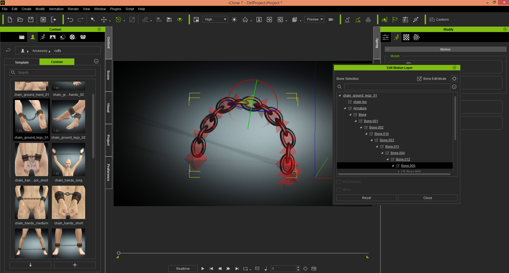This screenshot has height=273, width=509.
Task: Collapse the Armature tree node
Action: pos(345,108)
